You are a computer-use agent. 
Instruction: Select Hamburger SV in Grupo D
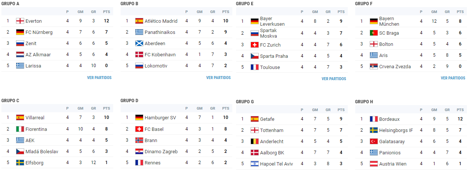click(160, 118)
